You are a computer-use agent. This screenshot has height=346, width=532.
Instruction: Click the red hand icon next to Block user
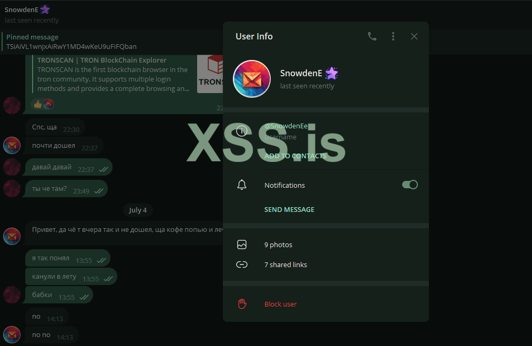click(x=242, y=304)
